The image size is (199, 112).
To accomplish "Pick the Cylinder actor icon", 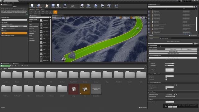I will [41, 46].
